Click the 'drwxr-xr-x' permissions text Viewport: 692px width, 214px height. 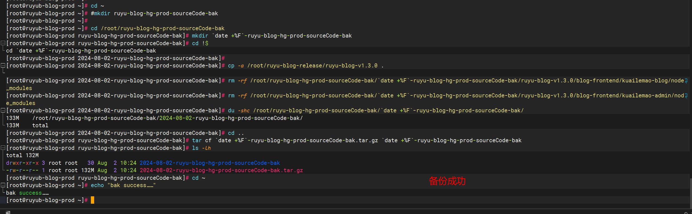[22, 163]
